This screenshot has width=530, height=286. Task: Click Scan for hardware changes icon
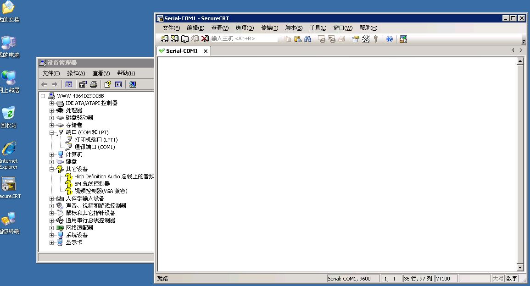tap(133, 84)
